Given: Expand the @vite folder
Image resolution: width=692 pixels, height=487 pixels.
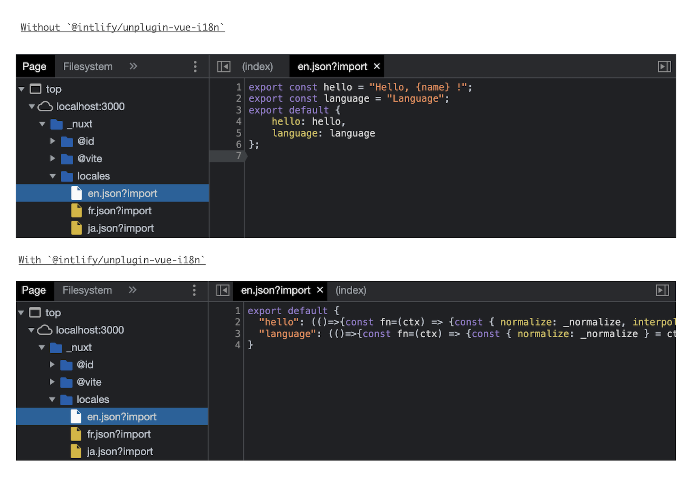Looking at the screenshot, I should pos(53,158).
